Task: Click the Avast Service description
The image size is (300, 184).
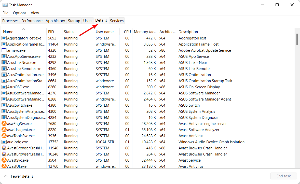Action: coord(190,160)
